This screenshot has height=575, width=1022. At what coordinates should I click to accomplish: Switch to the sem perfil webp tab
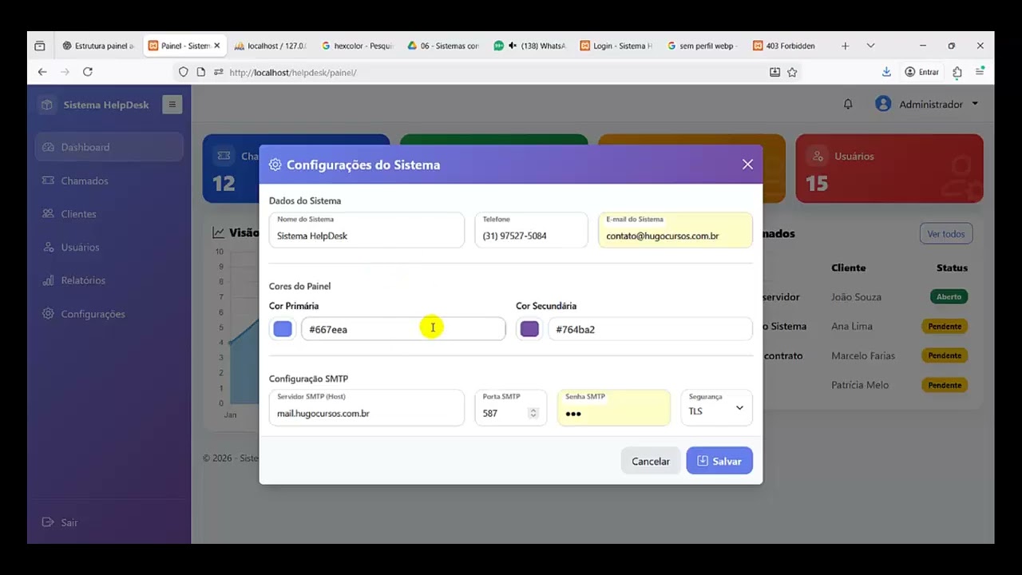(702, 46)
